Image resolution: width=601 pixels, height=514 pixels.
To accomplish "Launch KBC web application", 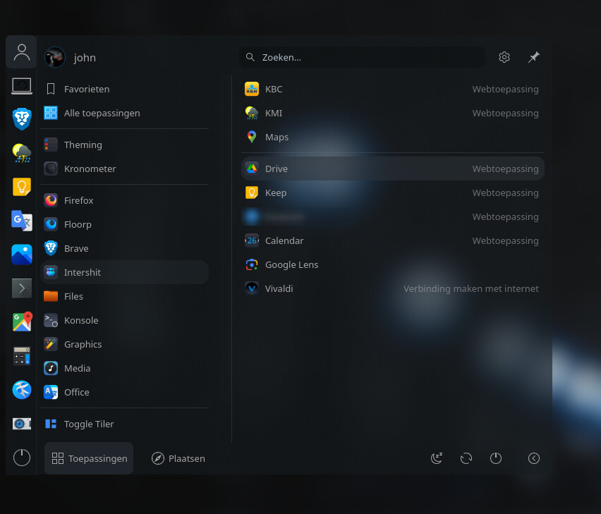I will [x=392, y=90].
